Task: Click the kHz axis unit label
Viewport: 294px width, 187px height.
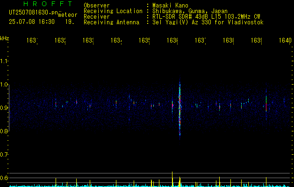Action: (x=5, y=38)
